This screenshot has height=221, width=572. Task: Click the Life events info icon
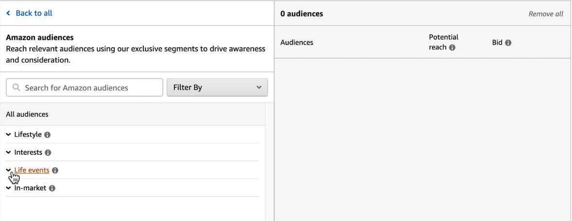[x=55, y=171]
